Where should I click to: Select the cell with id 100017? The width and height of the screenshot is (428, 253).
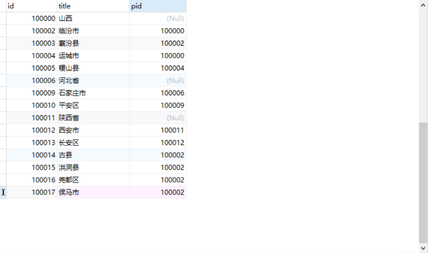[x=32, y=192]
